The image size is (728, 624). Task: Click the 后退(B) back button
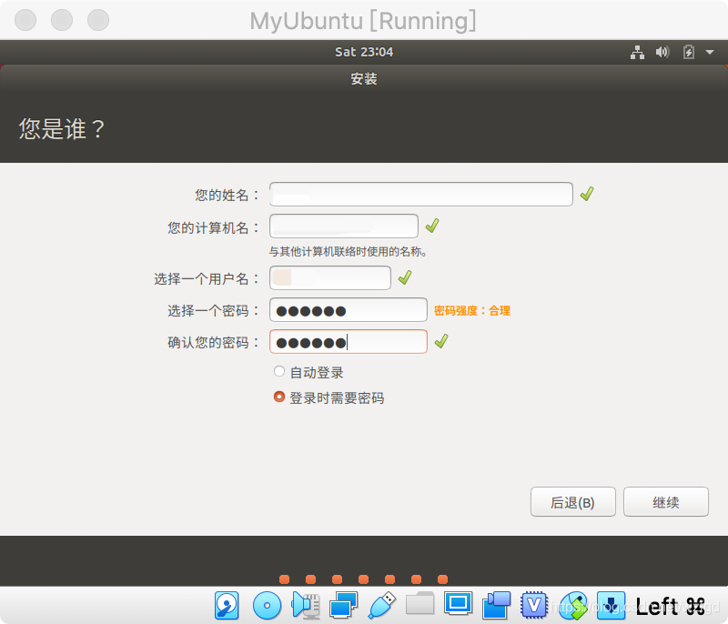coord(573,501)
